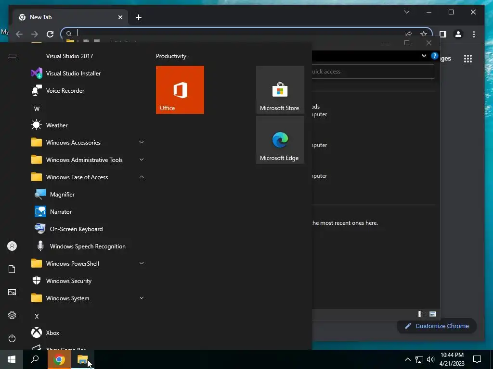Open Visual Studio 2017 from app list
This screenshot has height=369, width=493.
69,56
